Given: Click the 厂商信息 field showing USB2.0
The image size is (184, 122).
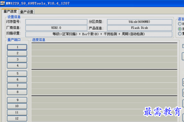Looking at the screenshot, I should pyautogui.click(x=56, y=28).
